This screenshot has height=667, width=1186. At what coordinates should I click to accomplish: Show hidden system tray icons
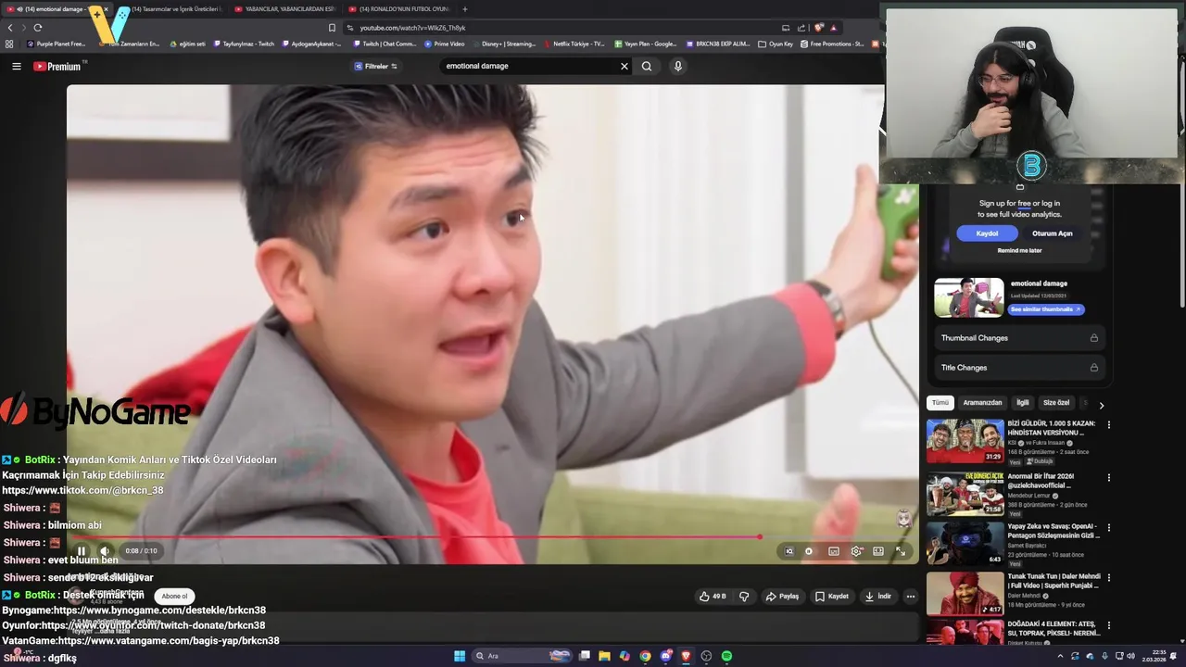(x=1060, y=656)
